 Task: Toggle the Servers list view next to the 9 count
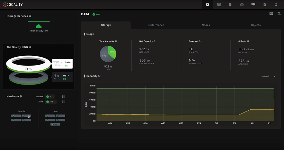point(64,96)
